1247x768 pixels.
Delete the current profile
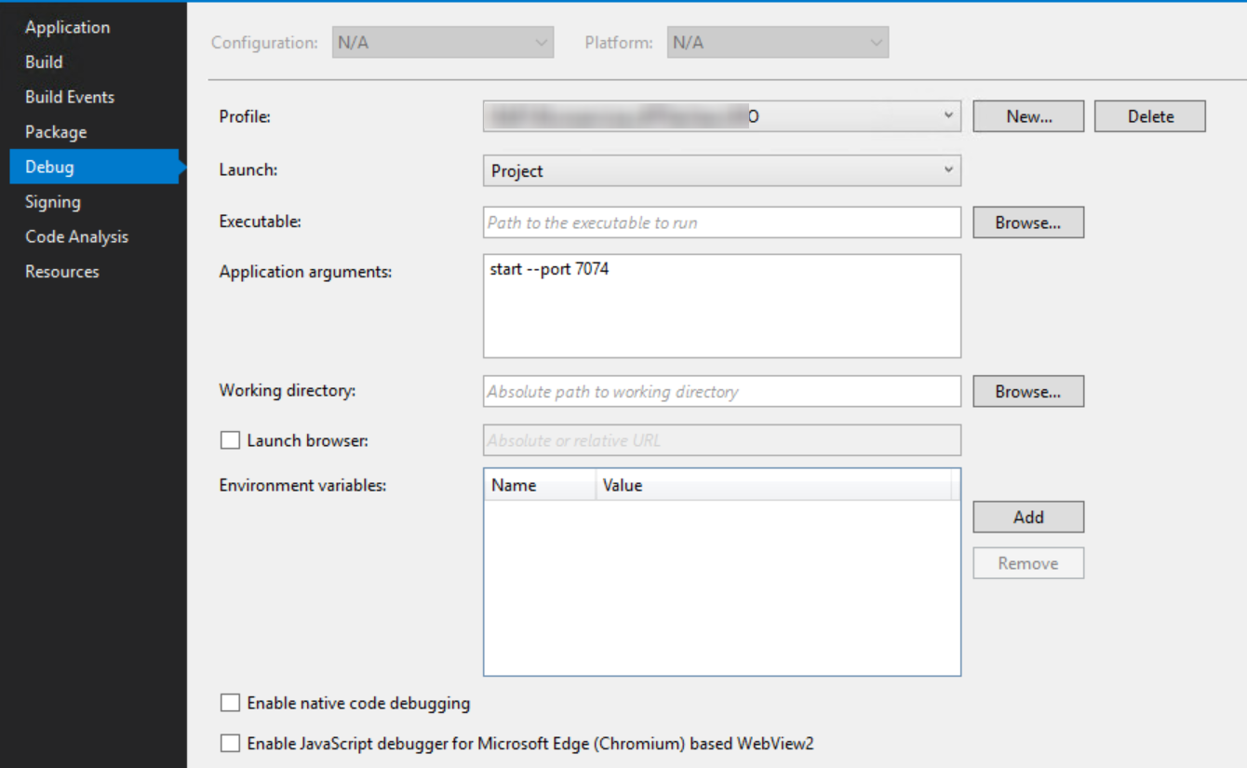(x=1149, y=115)
